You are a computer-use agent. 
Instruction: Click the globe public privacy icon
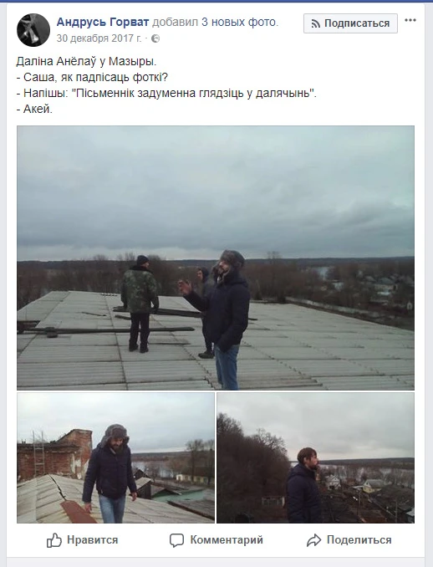tap(155, 38)
